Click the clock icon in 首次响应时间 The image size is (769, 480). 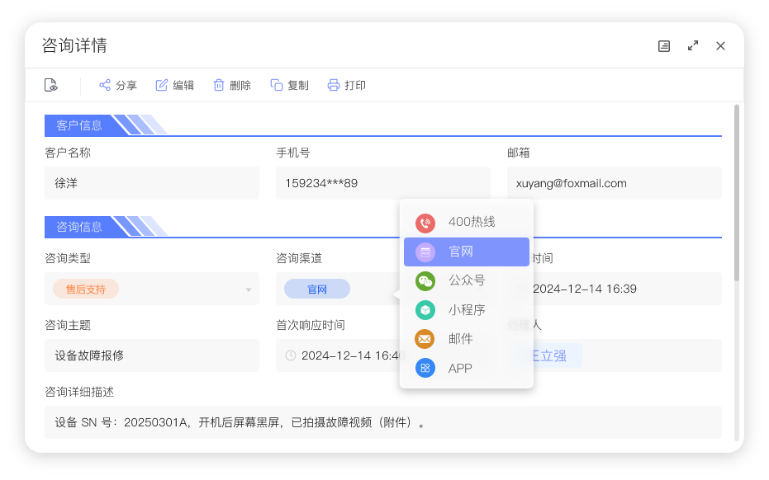(x=291, y=355)
